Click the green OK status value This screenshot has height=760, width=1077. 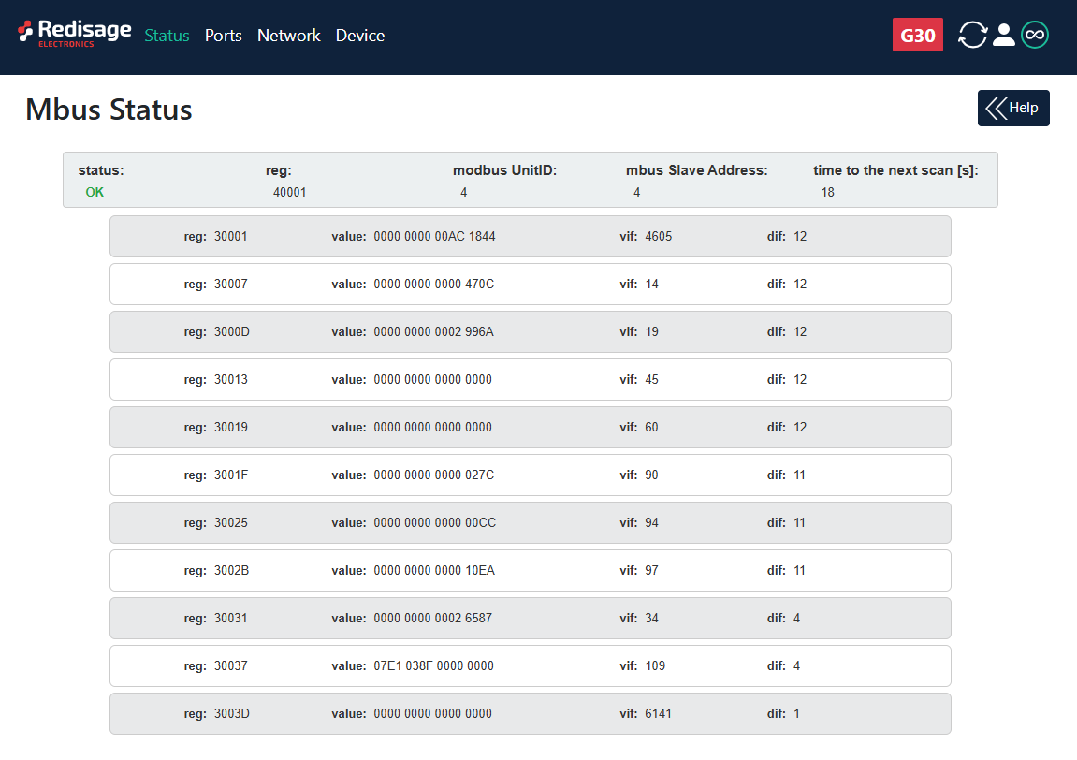tap(95, 192)
